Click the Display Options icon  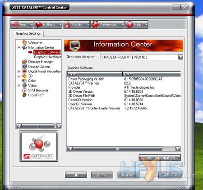(24, 66)
